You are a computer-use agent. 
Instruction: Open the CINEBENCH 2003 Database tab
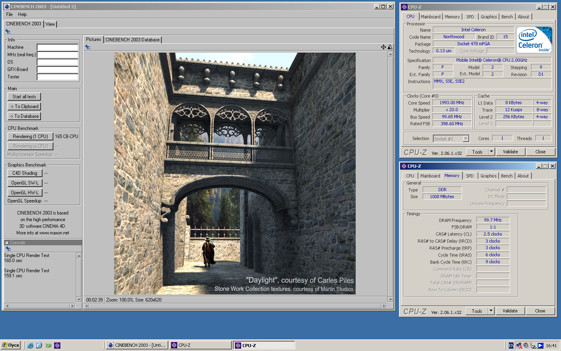tap(132, 40)
